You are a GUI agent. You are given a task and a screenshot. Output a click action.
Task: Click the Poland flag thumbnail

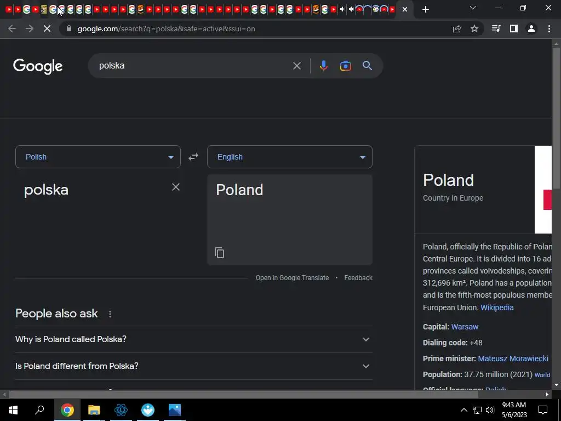coord(543,190)
